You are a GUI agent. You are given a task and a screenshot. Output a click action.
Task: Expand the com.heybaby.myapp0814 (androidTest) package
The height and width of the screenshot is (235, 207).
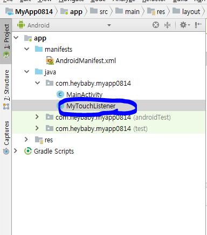point(37,117)
